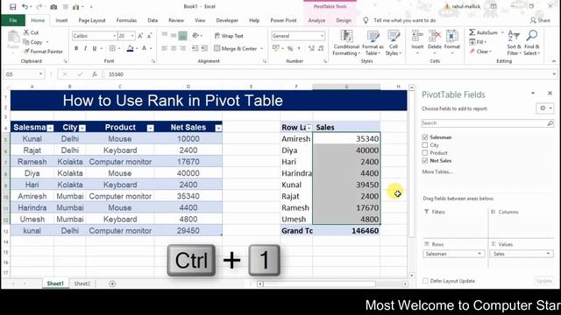Click the Wrap Text button
The height and width of the screenshot is (315, 561).
(229, 36)
